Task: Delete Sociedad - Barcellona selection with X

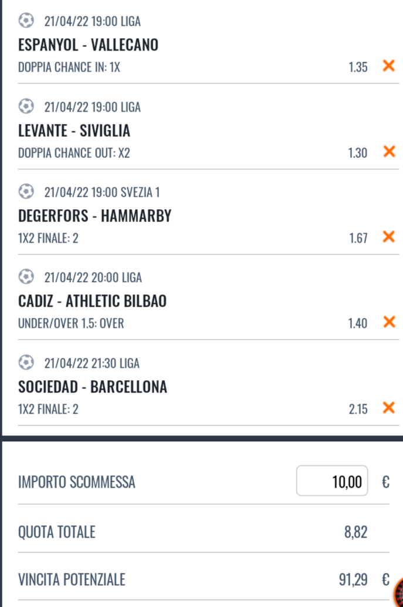Action: (388, 408)
